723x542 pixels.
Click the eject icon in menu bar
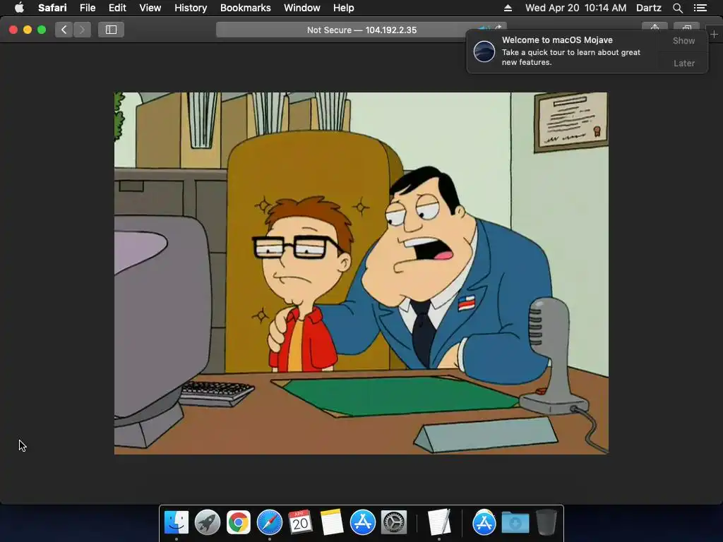(x=508, y=8)
